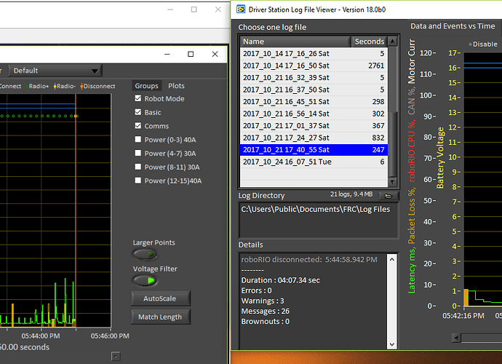502x364 pixels.
Task: Select log 2017_10_21 16_37_50 Sat
Action: (x=314, y=90)
